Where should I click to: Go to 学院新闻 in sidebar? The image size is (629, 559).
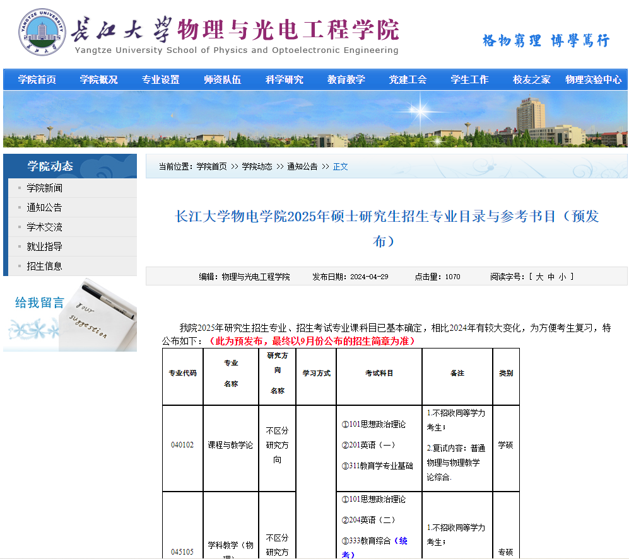pyautogui.click(x=44, y=188)
